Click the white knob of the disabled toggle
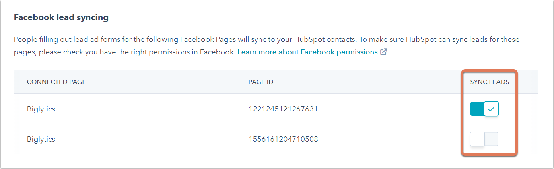 coord(477,139)
